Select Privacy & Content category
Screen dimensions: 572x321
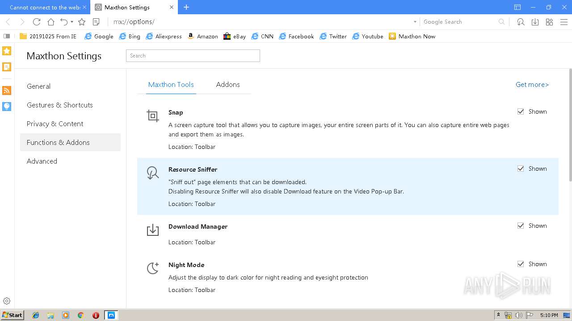70,123
